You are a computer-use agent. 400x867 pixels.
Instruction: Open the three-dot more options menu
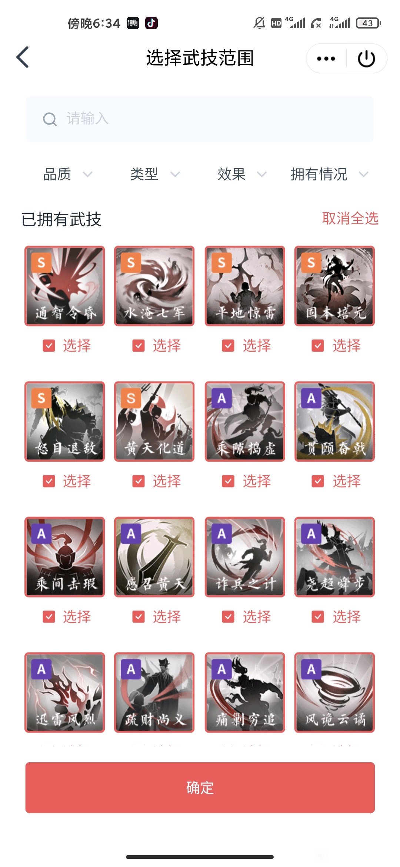click(326, 59)
